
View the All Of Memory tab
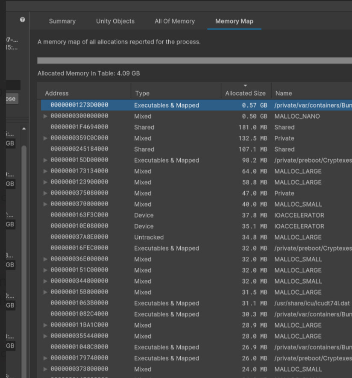pos(174,21)
